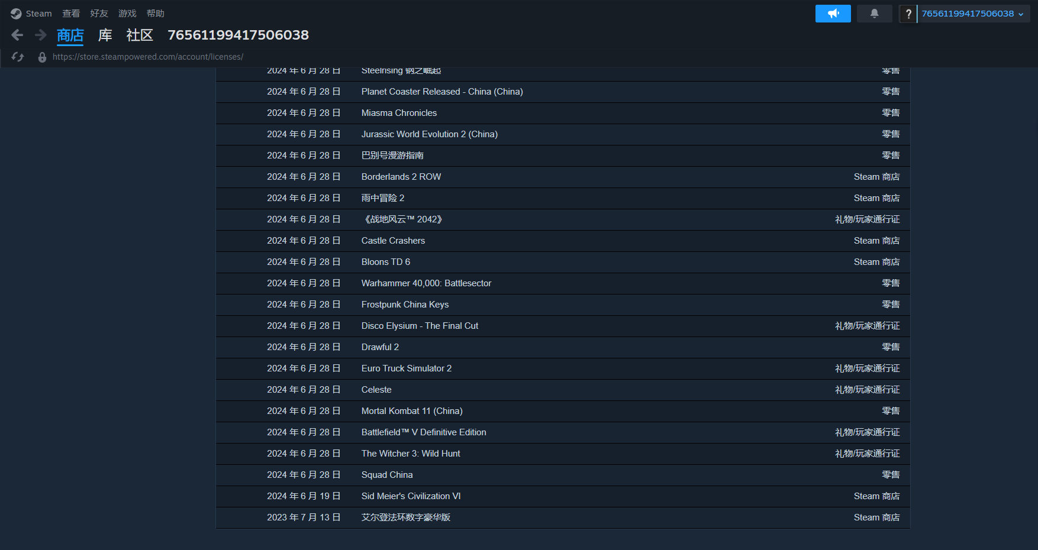This screenshot has width=1038, height=550.
Task: Select the Borderlands 2 ROW entry
Action: tap(563, 177)
